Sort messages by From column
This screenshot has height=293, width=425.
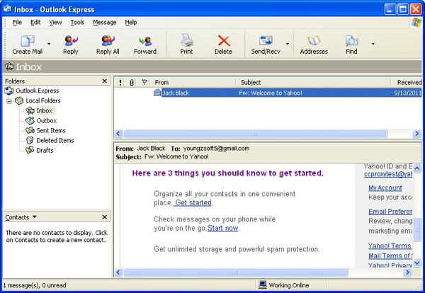coord(194,82)
